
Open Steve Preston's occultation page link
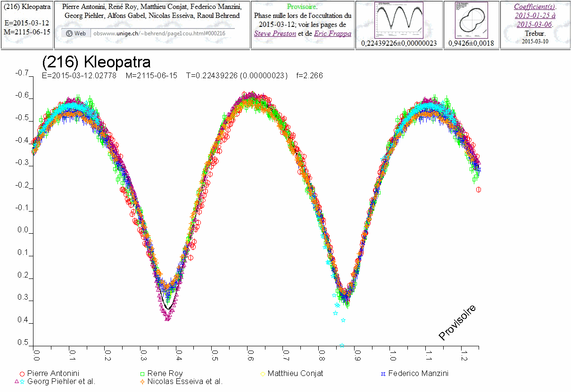pyautogui.click(x=275, y=33)
